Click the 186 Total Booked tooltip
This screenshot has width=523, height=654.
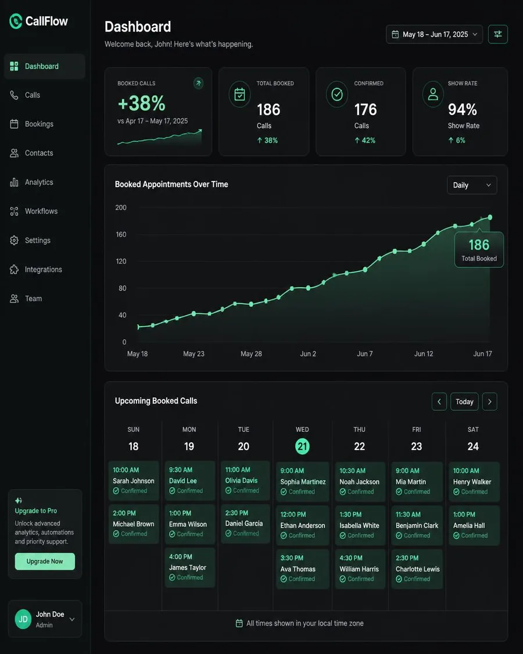coord(479,250)
